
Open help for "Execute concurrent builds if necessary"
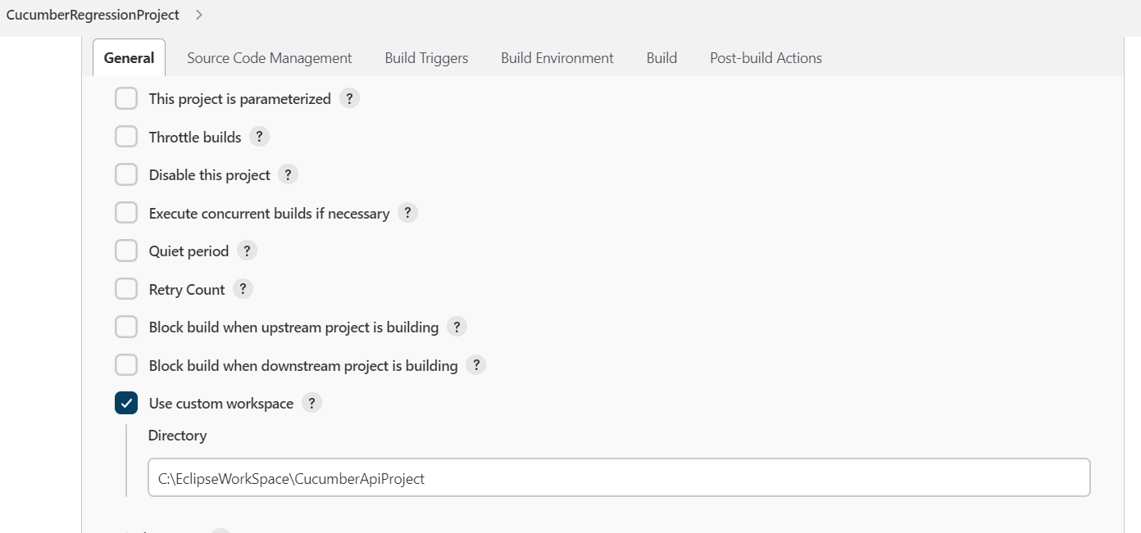point(407,212)
